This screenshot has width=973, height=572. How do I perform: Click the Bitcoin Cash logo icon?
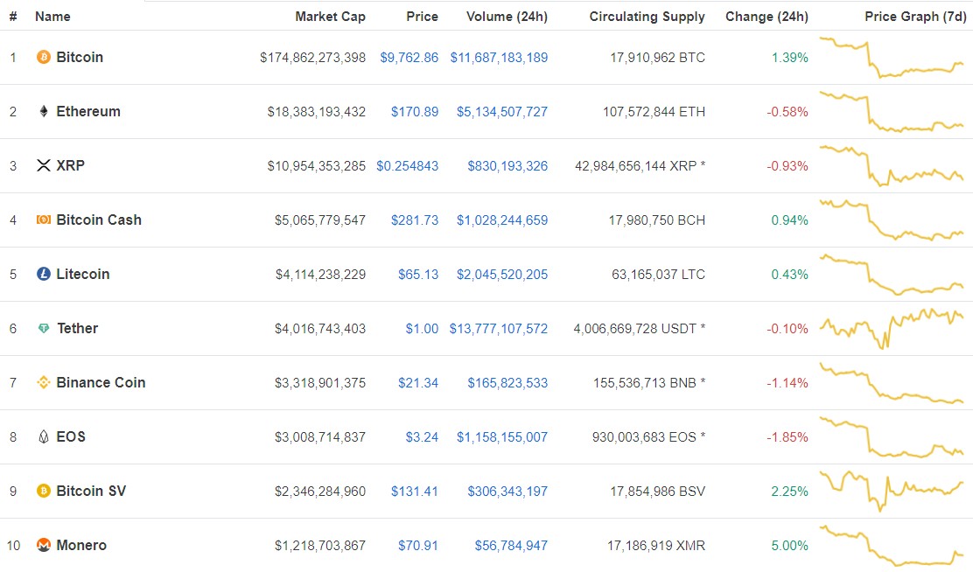tap(44, 220)
